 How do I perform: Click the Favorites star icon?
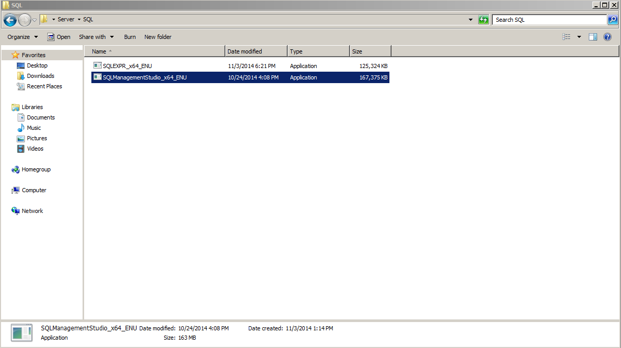16,55
